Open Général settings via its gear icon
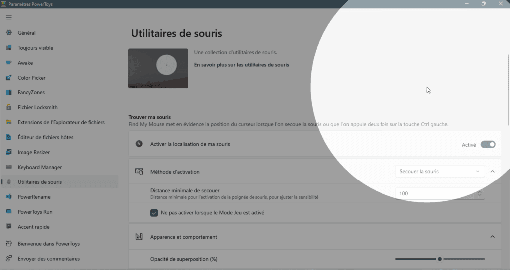 (9, 33)
